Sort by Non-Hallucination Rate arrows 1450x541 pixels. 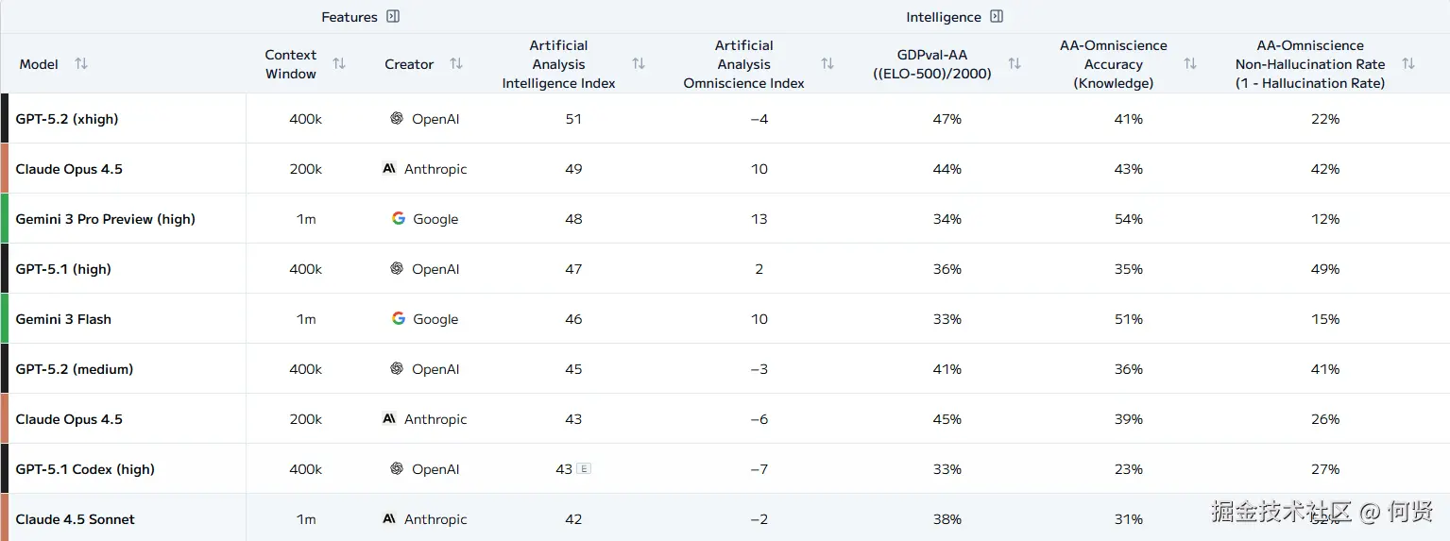(1408, 64)
